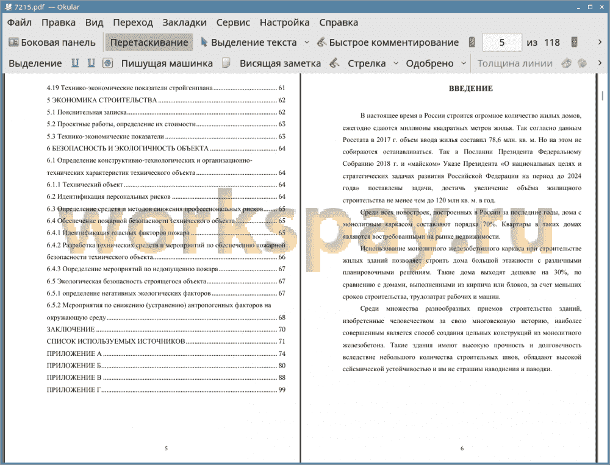Select the Выделение highlighter tool
Screen dimensions: 610x465
tap(35, 63)
